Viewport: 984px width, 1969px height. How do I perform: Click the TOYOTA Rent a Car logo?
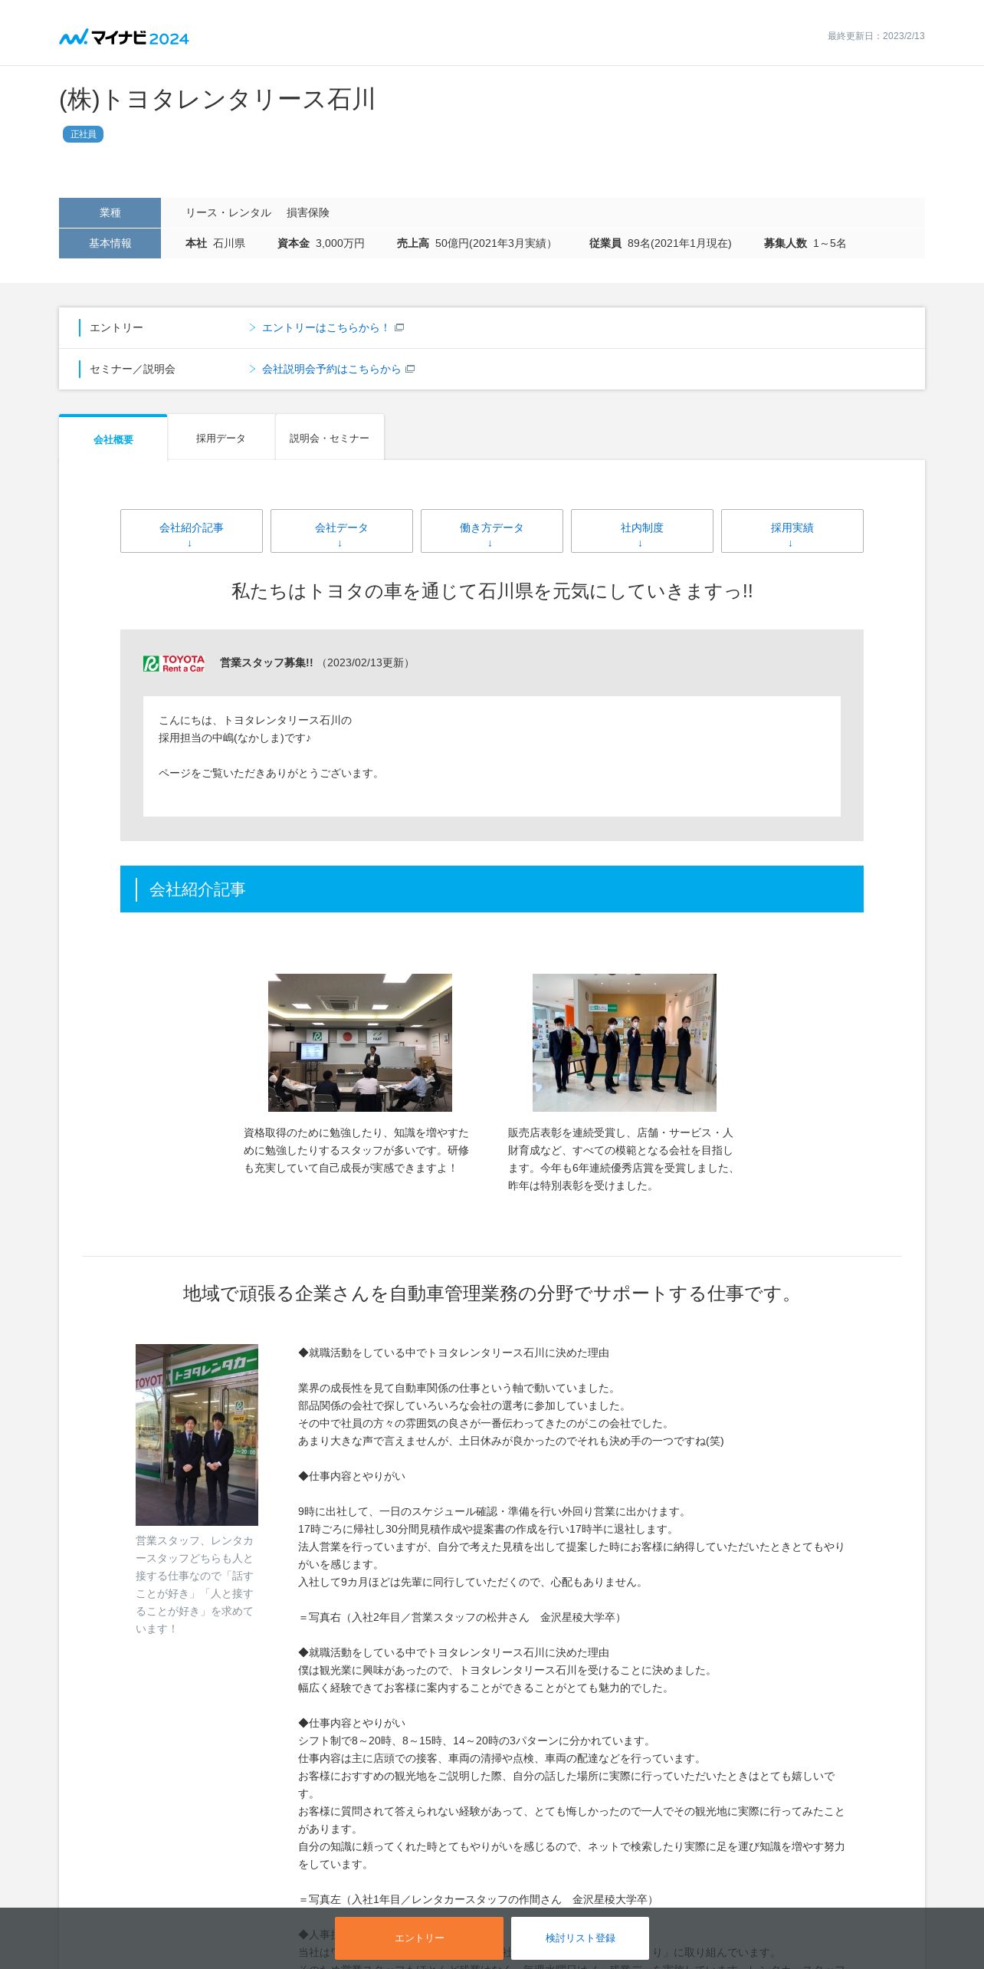(x=174, y=663)
